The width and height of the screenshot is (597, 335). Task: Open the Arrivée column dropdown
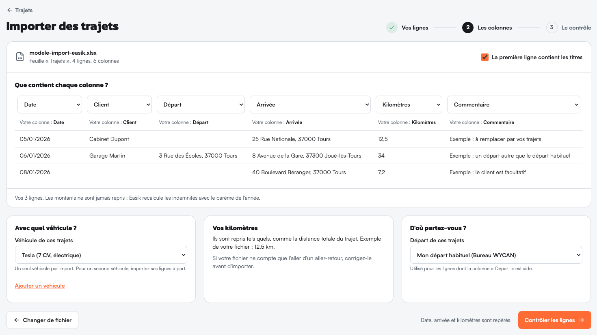coord(310,105)
